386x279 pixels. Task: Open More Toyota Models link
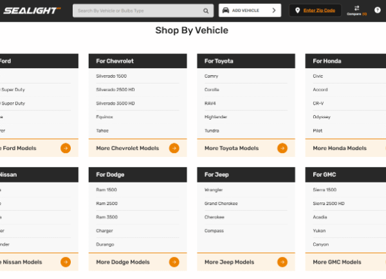point(232,148)
